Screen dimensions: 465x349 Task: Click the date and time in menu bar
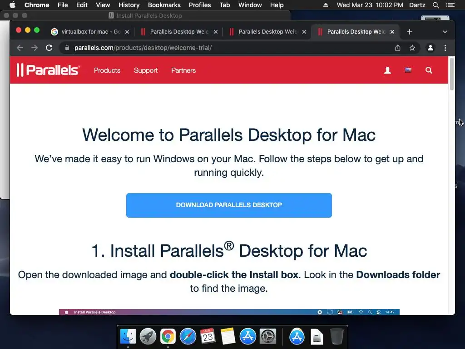(x=370, y=5)
